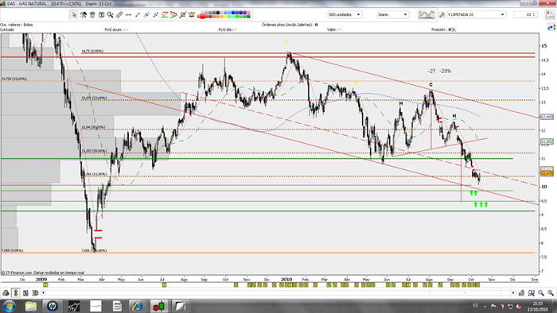Click the 14,75 (0,00%) Fibonacci label
Image resolution: width=557 pixels, height=313 pixels.
[x=92, y=51]
